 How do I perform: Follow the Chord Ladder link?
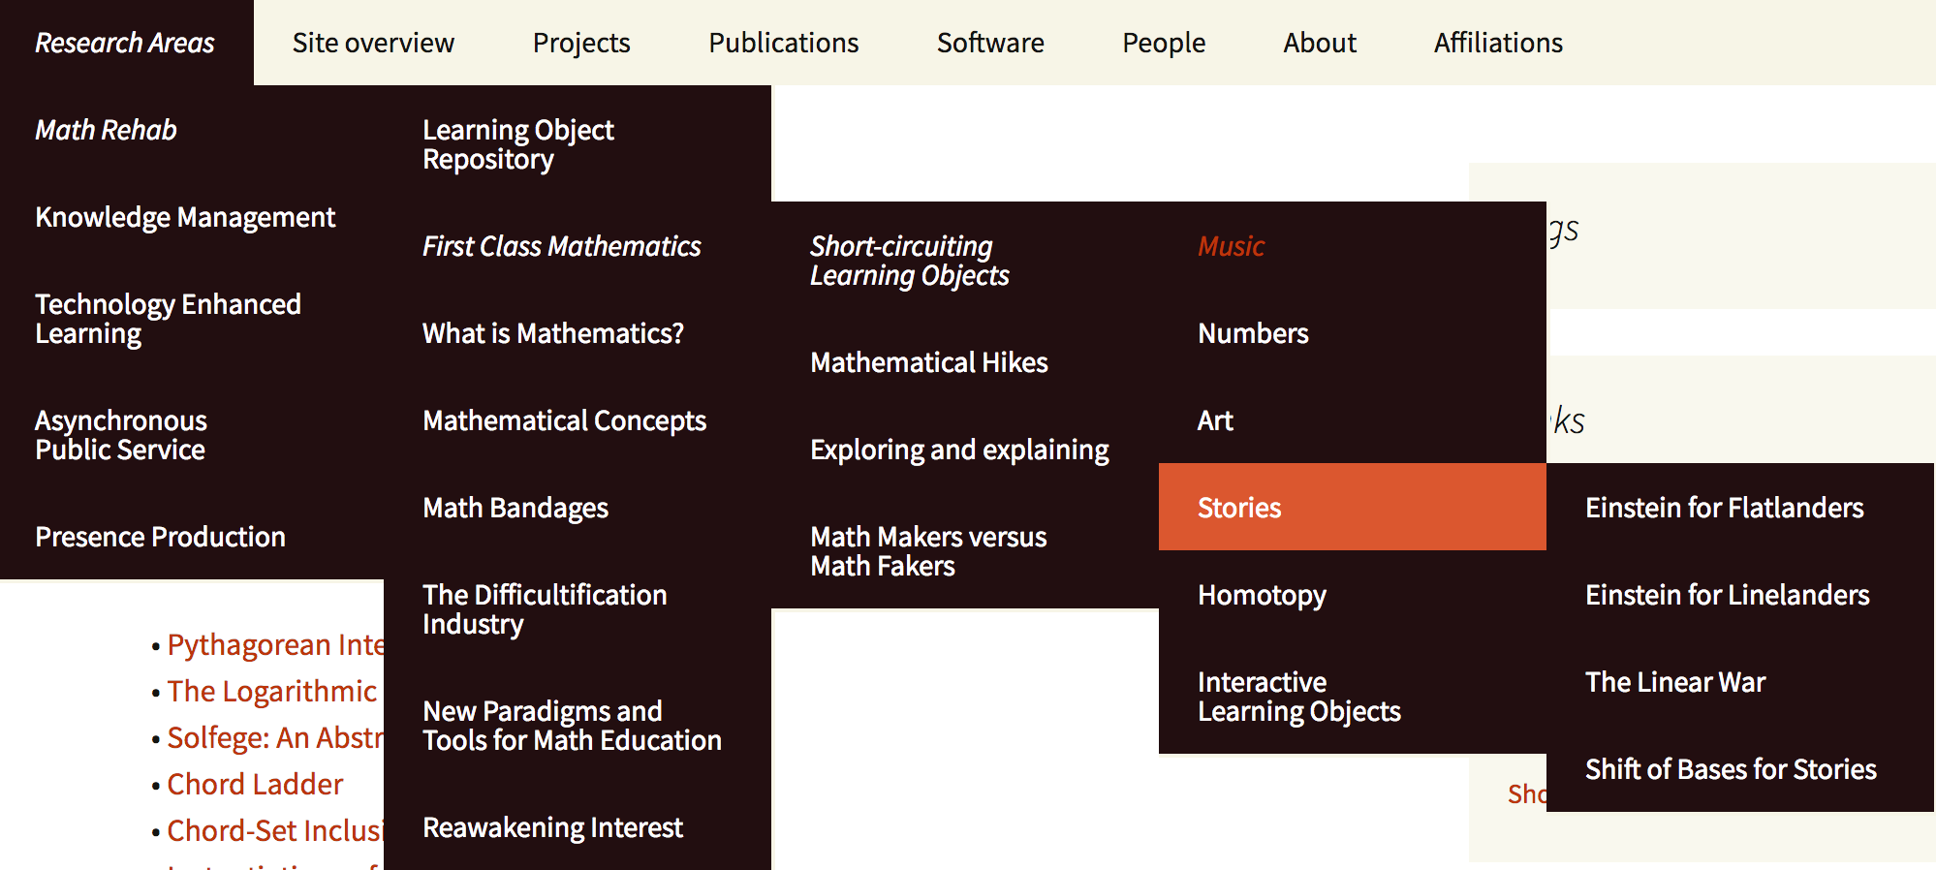255,784
